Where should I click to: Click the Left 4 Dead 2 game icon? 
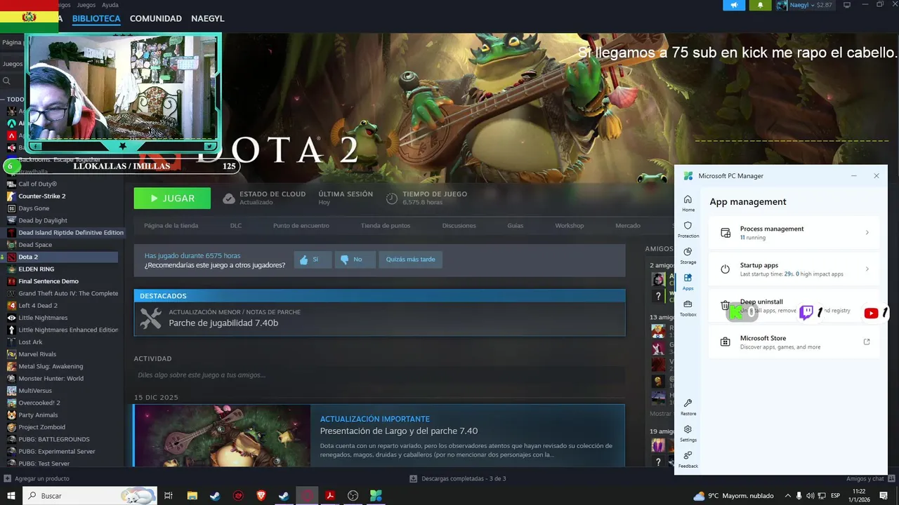(11, 306)
